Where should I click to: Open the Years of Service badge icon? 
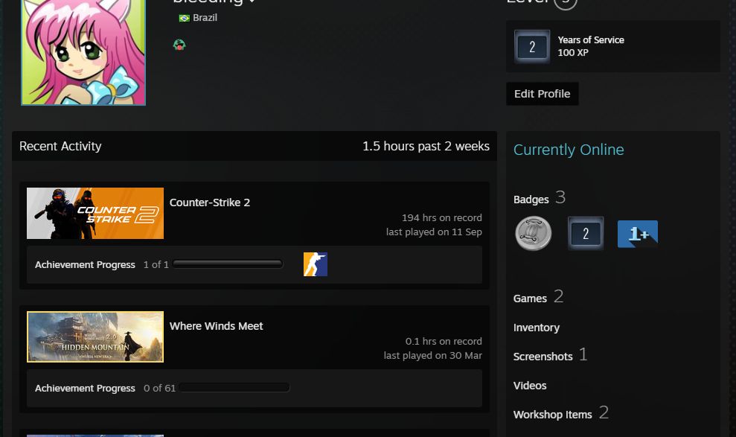tap(532, 46)
